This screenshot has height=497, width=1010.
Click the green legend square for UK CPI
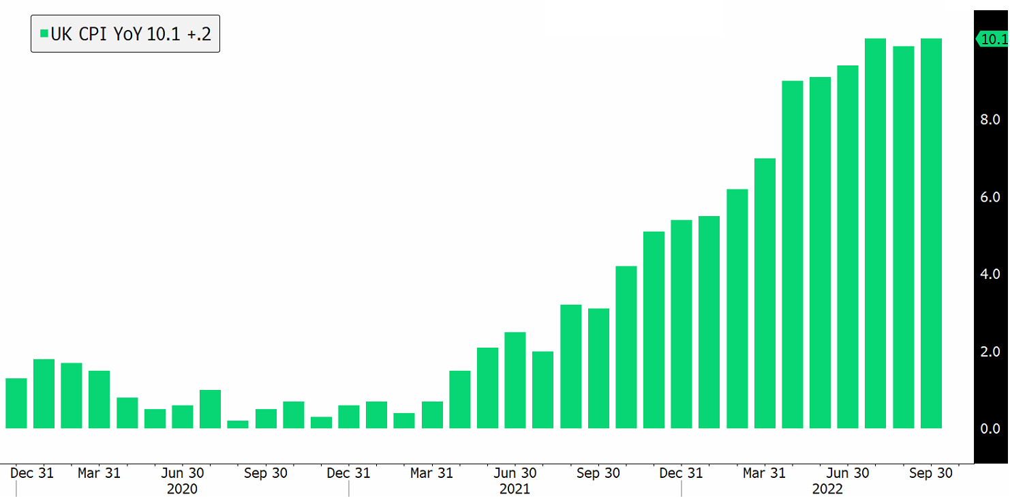pos(44,33)
